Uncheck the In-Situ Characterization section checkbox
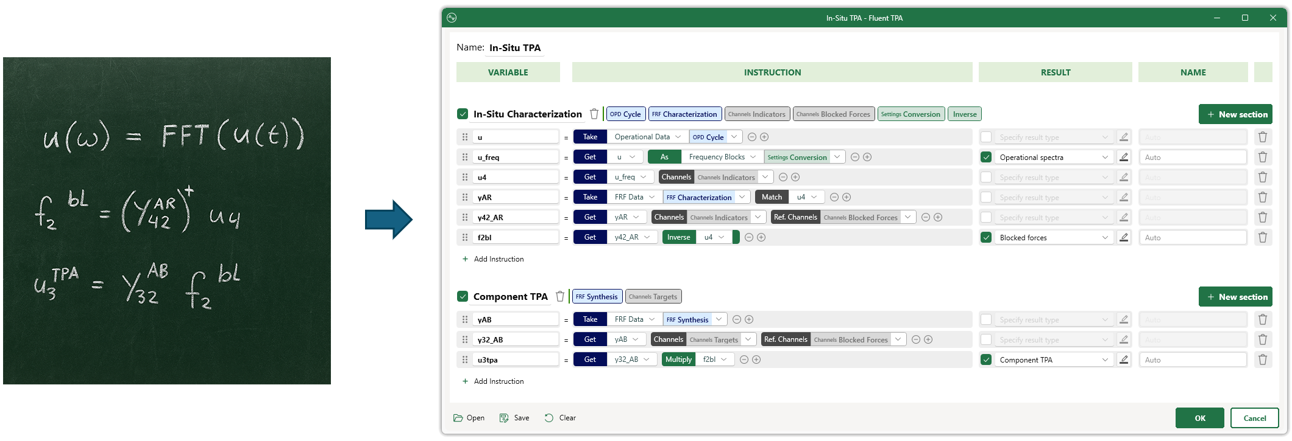This screenshot has width=1292, height=441. [x=463, y=114]
